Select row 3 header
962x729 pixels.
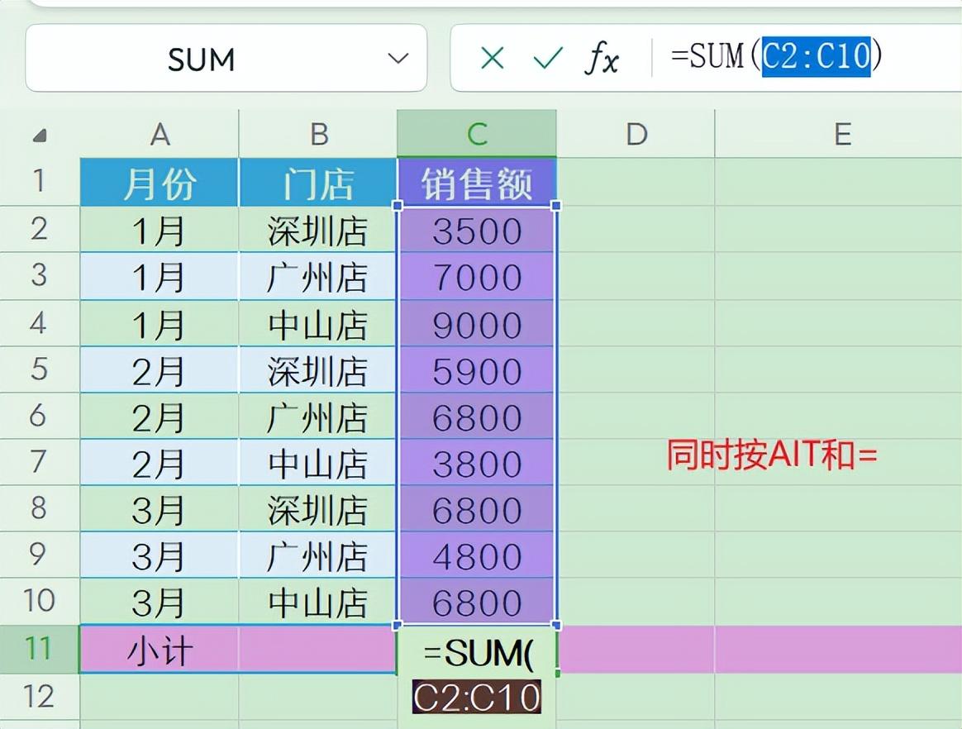(40, 275)
